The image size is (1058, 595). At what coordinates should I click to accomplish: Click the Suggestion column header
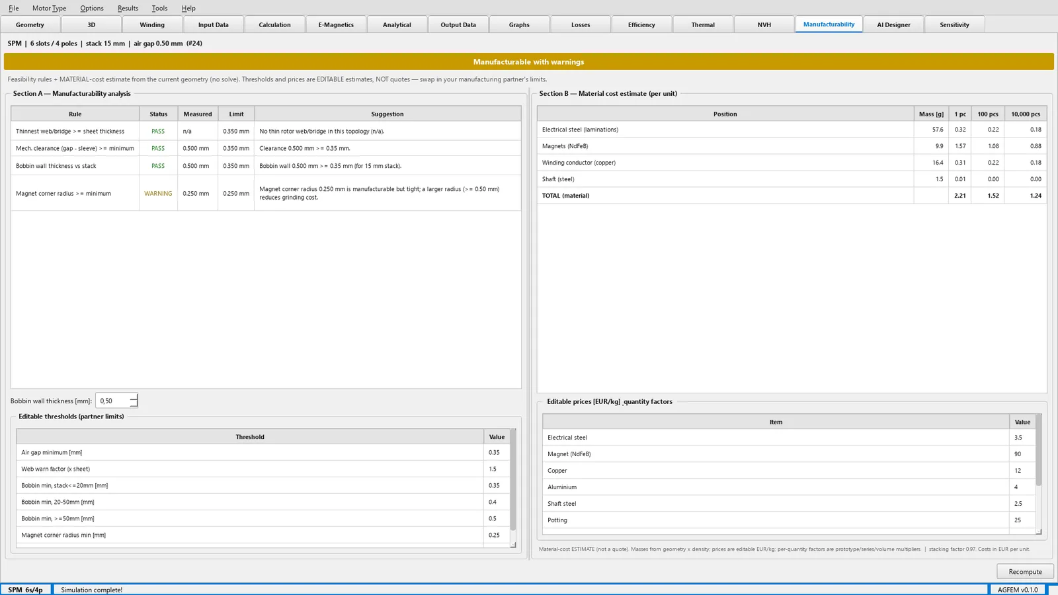pyautogui.click(x=387, y=114)
